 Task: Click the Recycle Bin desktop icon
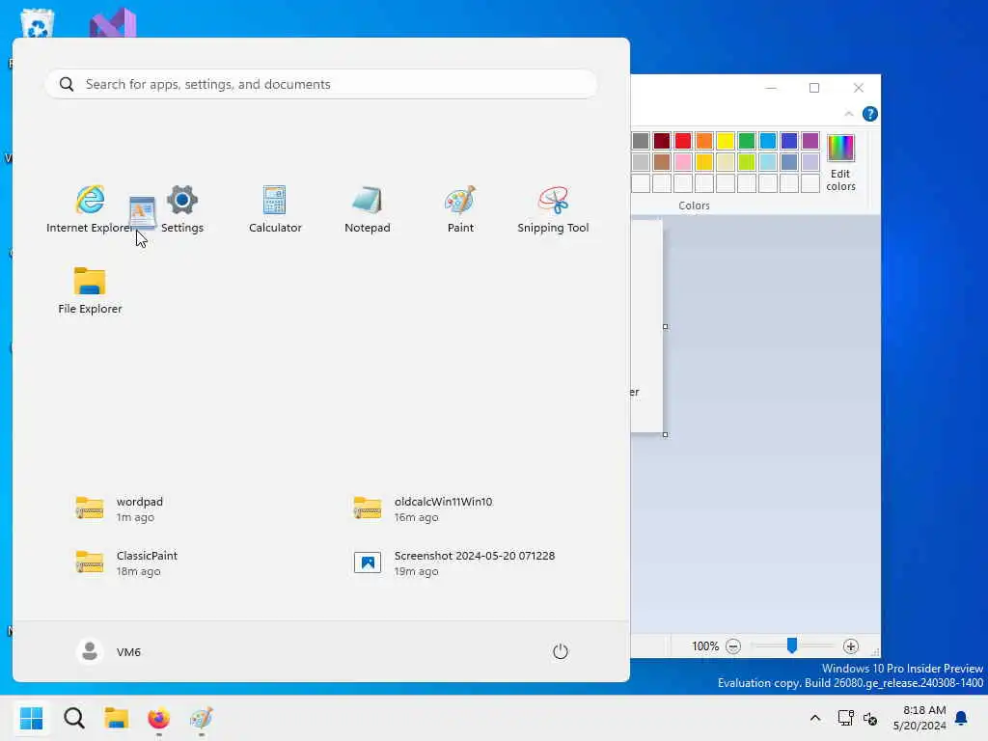tap(38, 23)
